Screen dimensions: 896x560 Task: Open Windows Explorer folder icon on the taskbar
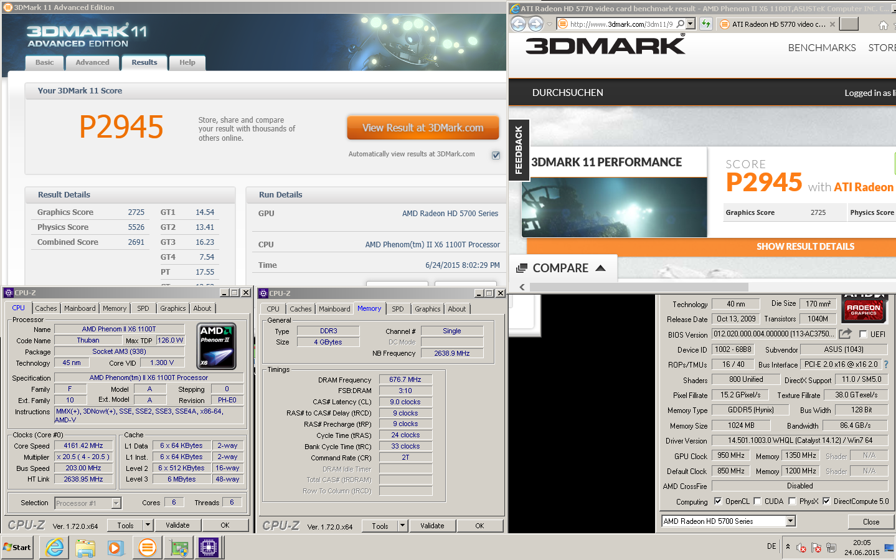[x=85, y=548]
